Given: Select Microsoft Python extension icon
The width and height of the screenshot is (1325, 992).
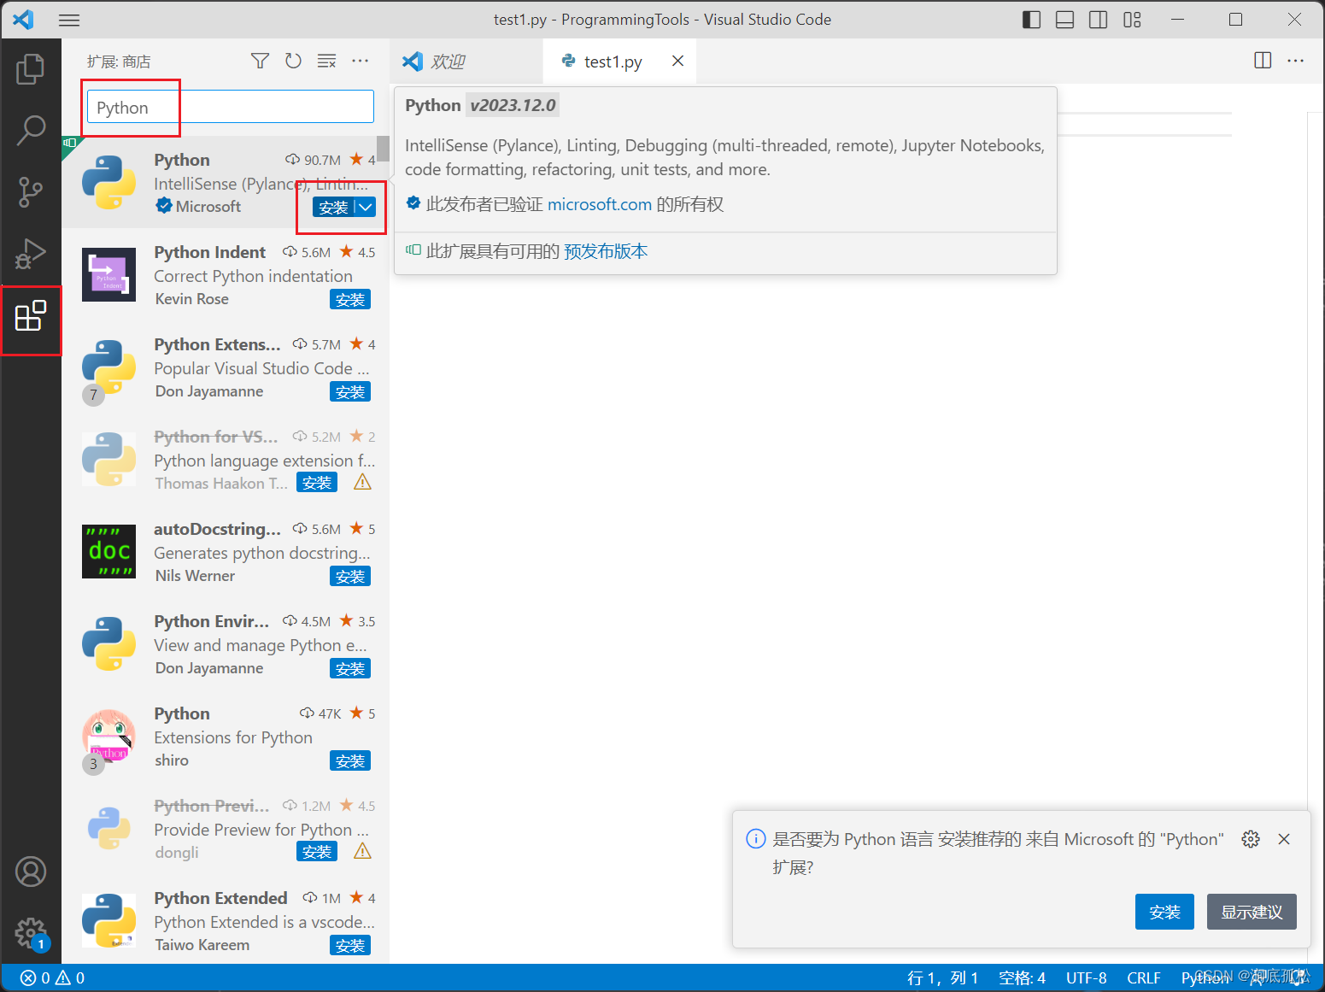Looking at the screenshot, I should pyautogui.click(x=108, y=182).
